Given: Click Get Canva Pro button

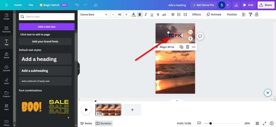Looking at the screenshot, I should pos(203,5).
